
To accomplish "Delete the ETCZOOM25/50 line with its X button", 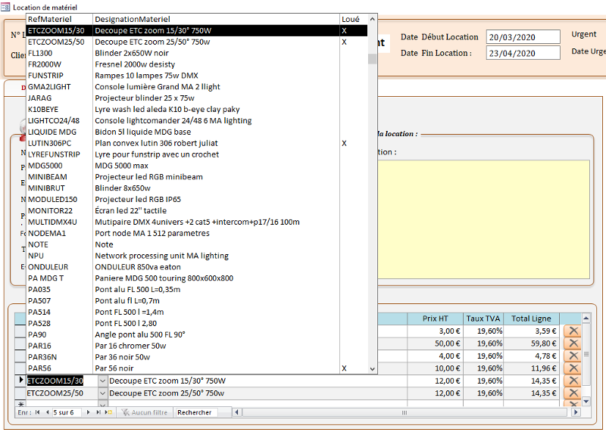I will tap(573, 393).
